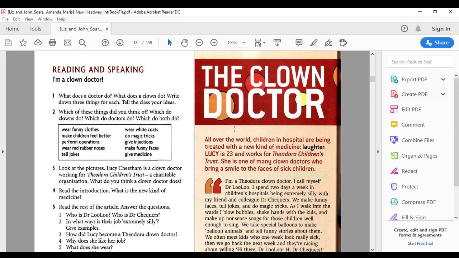The image size is (459, 258).
Task: Open the View menu
Action: click(x=29, y=19)
